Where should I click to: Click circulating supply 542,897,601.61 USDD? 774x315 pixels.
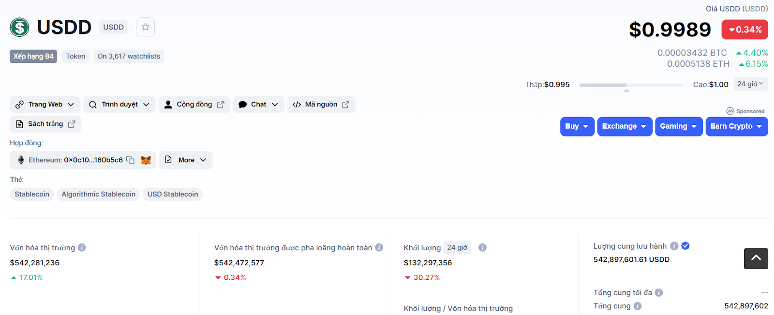coord(631,259)
